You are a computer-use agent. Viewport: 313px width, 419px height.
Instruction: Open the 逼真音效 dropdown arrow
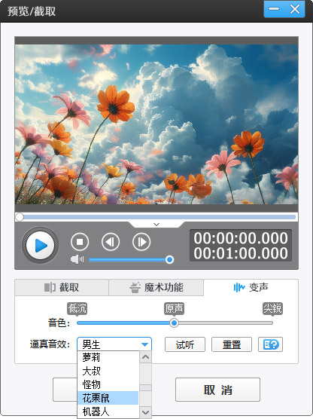(x=144, y=344)
